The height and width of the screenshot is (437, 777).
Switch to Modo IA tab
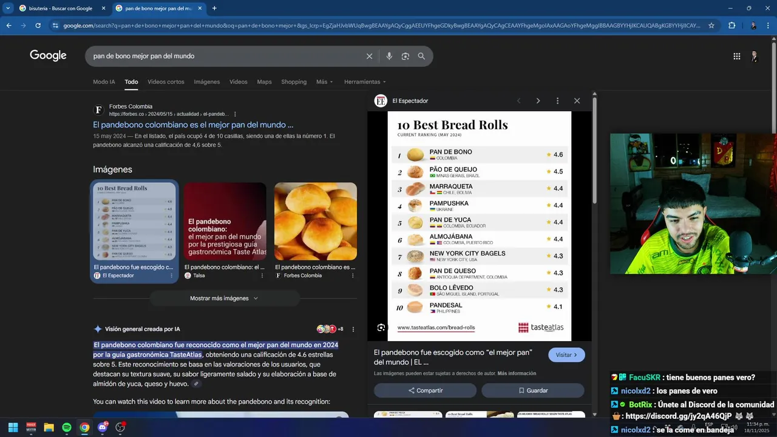(x=104, y=82)
